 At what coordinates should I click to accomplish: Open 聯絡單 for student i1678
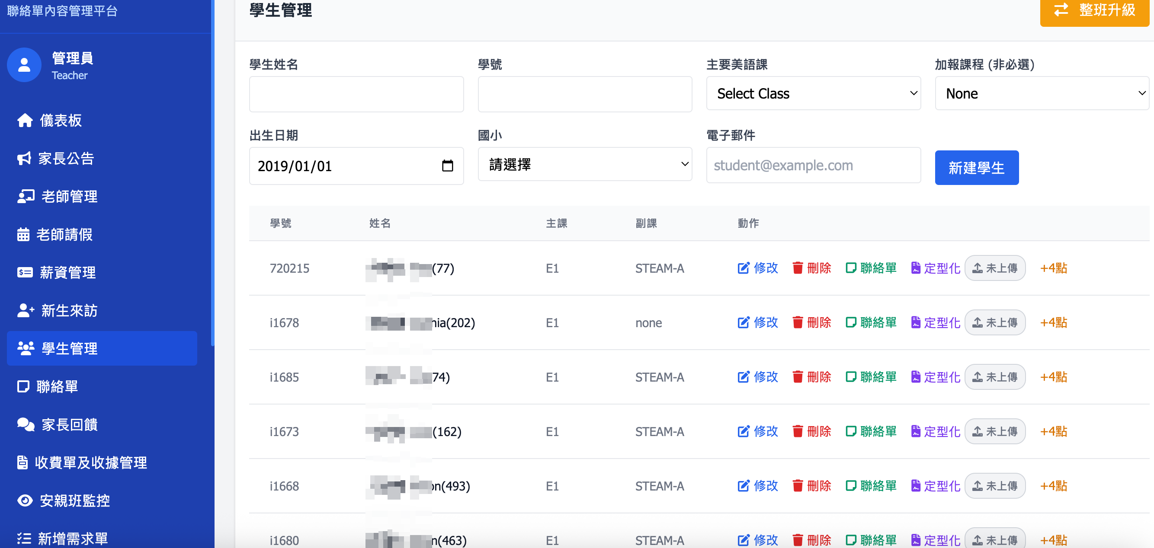click(871, 323)
